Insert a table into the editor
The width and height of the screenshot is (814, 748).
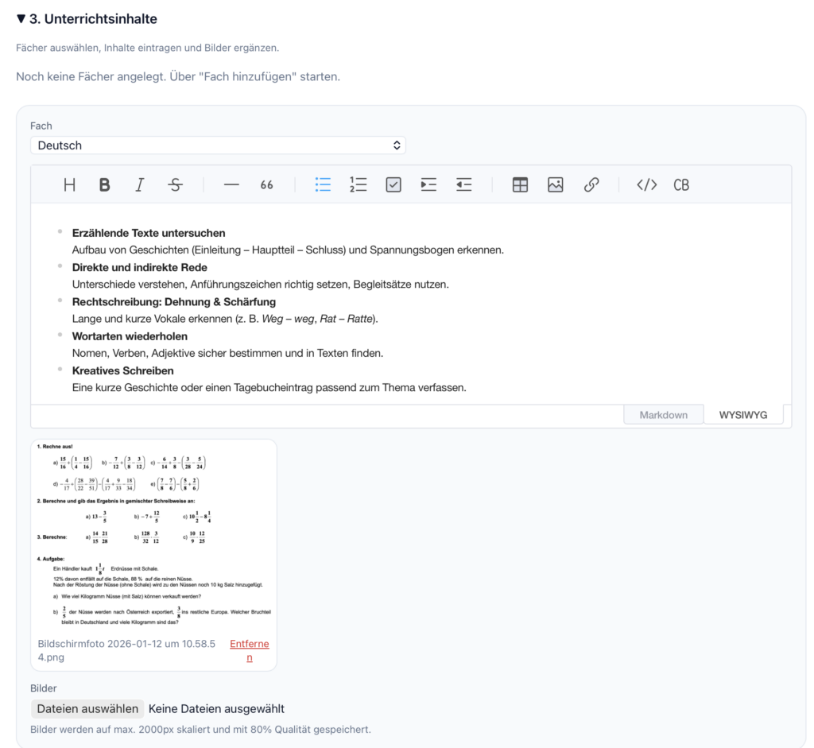pyautogui.click(x=520, y=185)
